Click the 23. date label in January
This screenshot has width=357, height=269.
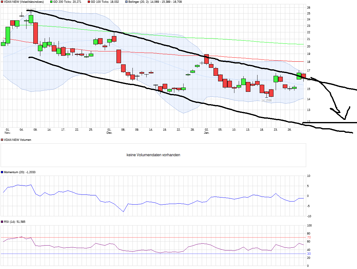(x=276, y=130)
